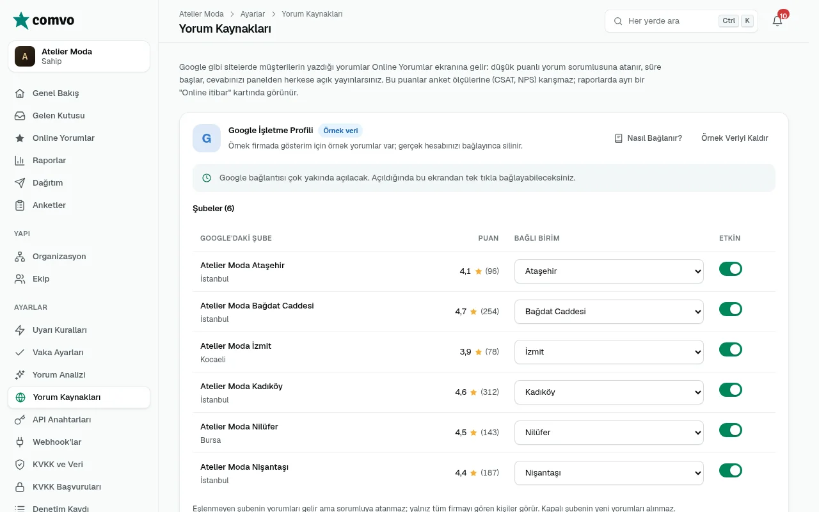Toggle Atelier Moda Nilüfer active switch
Viewport: 819px width, 512px height.
coord(731,430)
